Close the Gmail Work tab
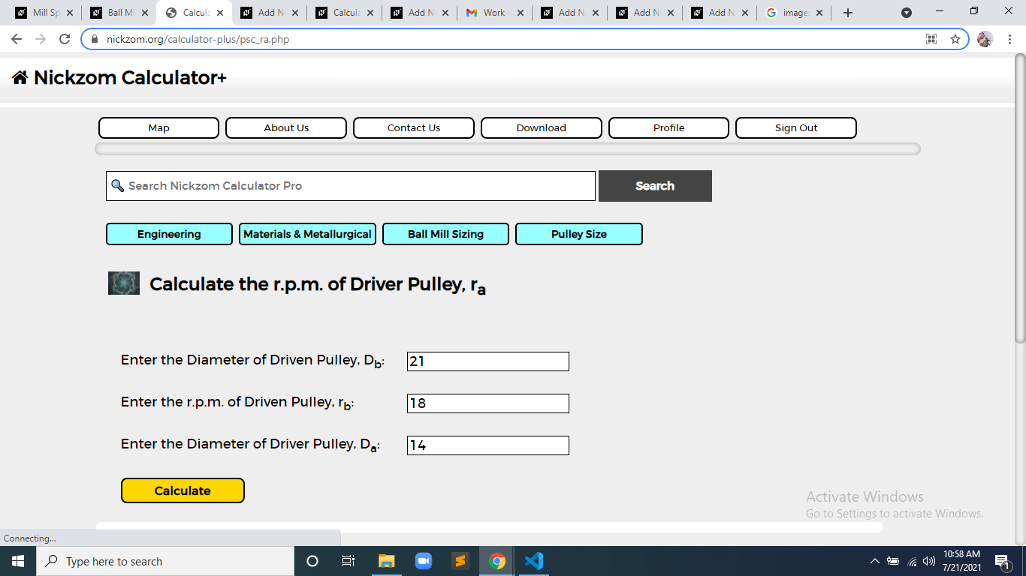The image size is (1026, 576). [521, 13]
